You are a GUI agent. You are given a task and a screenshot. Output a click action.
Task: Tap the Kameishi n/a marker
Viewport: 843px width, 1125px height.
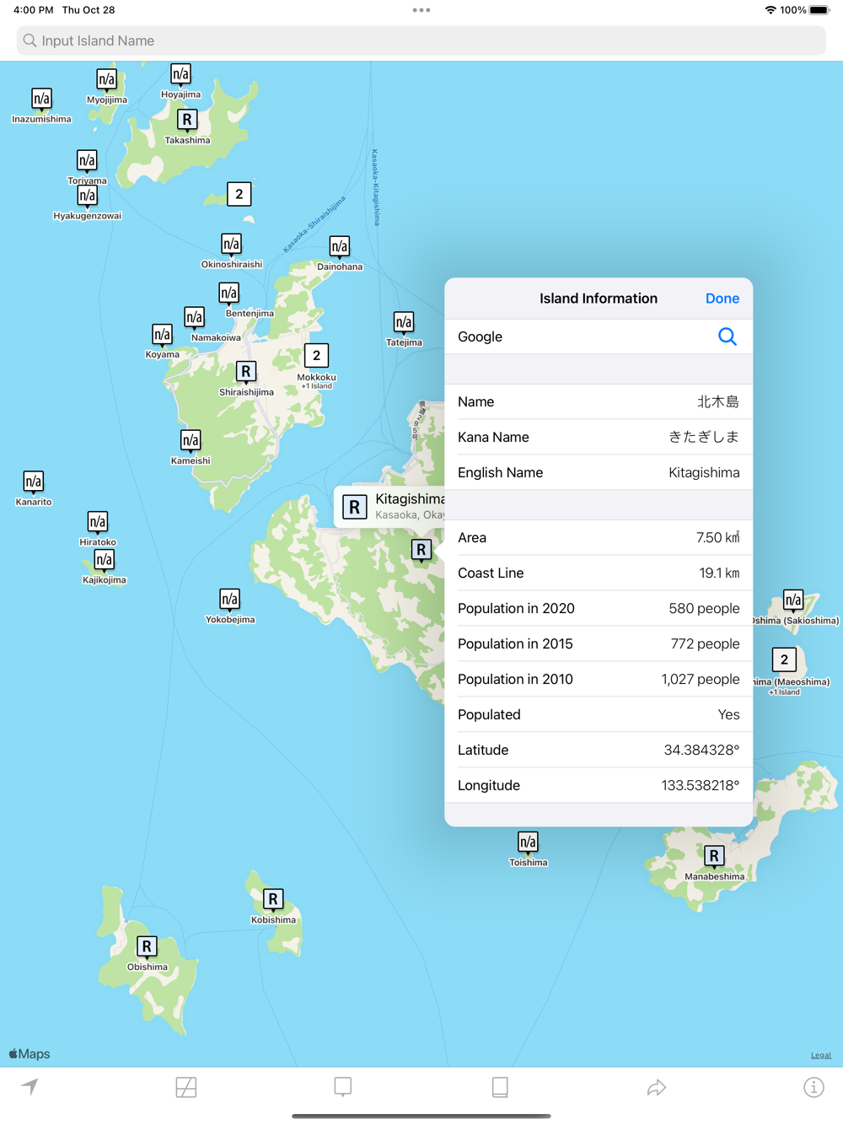(x=191, y=441)
